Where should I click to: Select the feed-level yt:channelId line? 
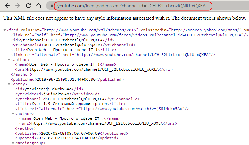pos(73,45)
